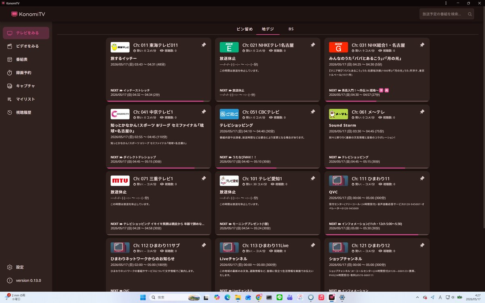Image resolution: width=485 pixels, height=303 pixels.
Task: Click the magnifier search icon in header
Action: tap(470, 14)
